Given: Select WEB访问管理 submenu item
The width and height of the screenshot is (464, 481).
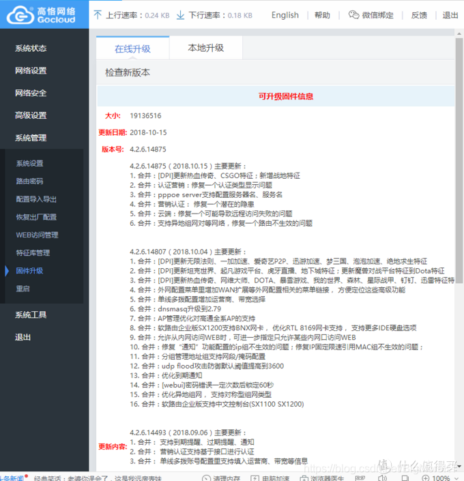Looking at the screenshot, I should pyautogui.click(x=37, y=235).
